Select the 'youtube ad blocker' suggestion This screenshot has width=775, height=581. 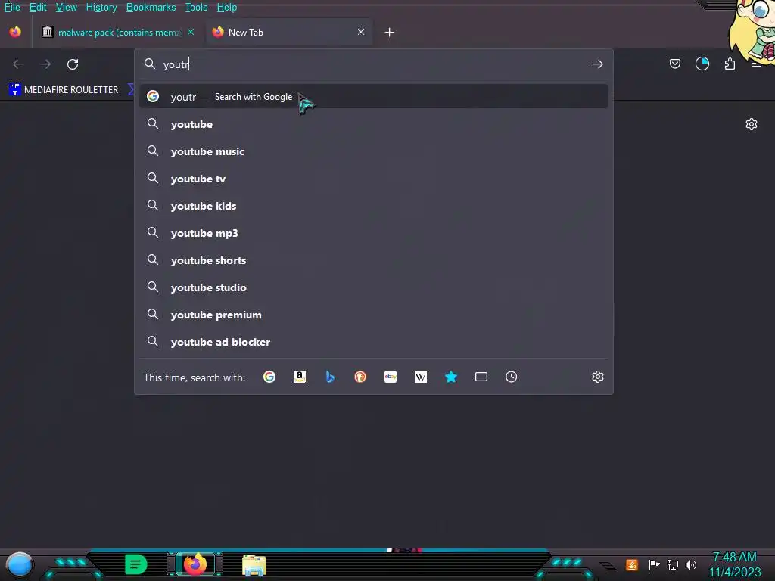(374, 342)
